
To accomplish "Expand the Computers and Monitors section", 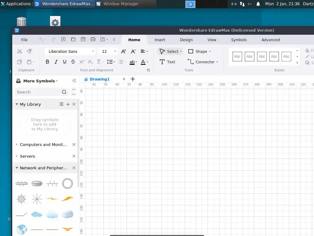I will tap(17, 144).
